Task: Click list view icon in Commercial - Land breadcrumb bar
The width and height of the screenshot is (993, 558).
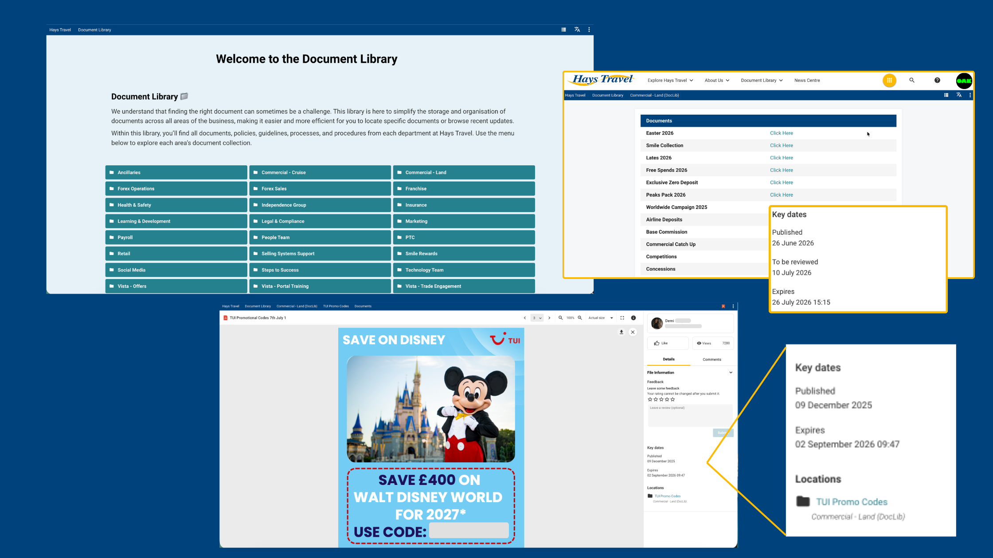Action: [x=946, y=95]
